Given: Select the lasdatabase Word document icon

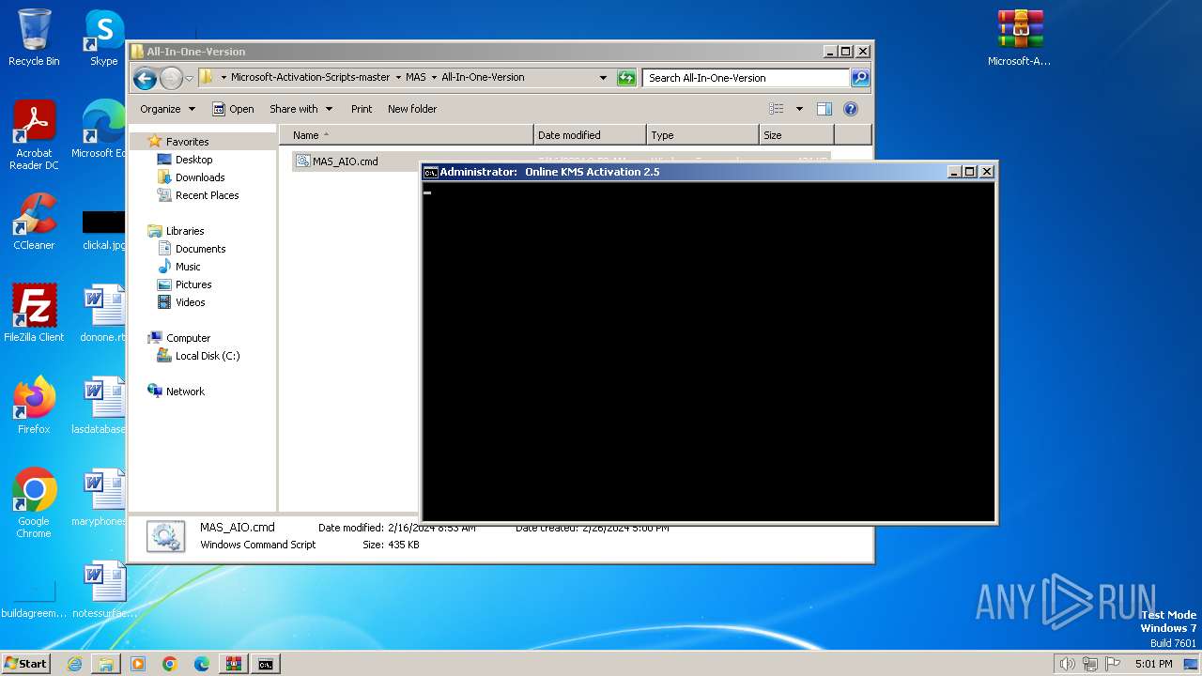Looking at the screenshot, I should click(x=103, y=405).
